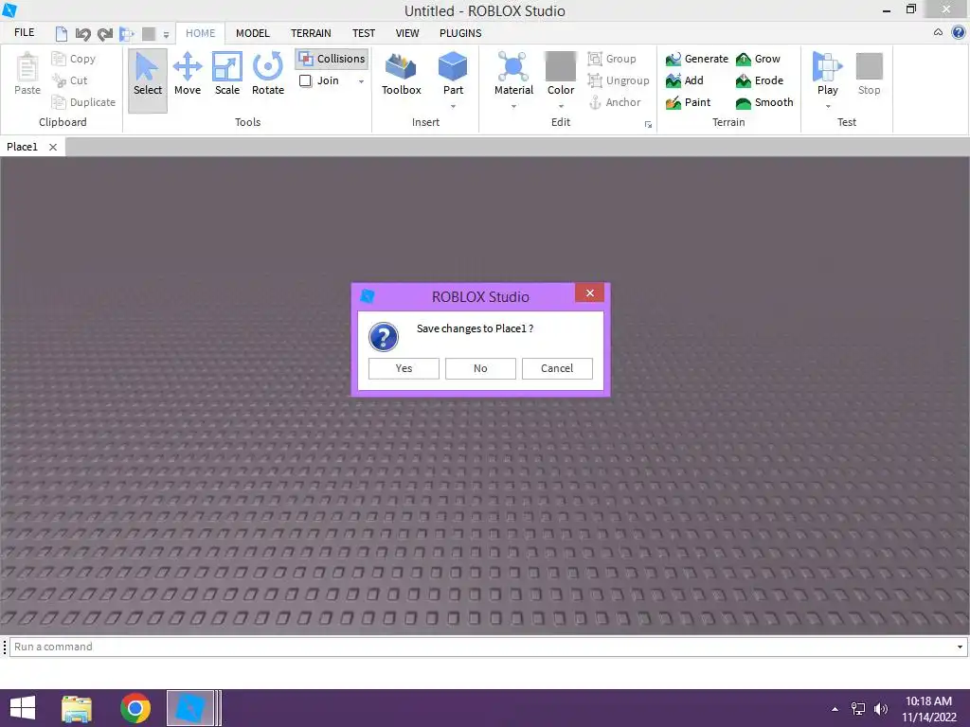The image size is (970, 727).
Task: Generate terrain
Action: pyautogui.click(x=696, y=59)
